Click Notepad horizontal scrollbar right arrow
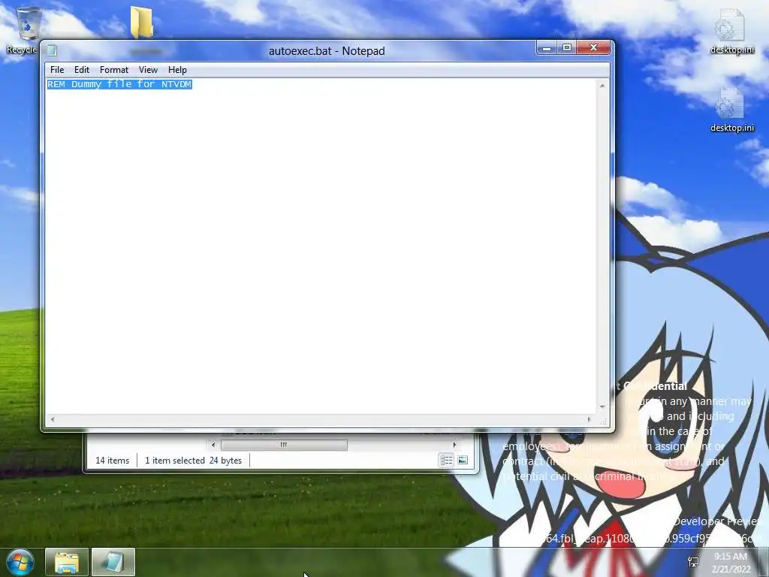The image size is (769, 577). tap(589, 419)
